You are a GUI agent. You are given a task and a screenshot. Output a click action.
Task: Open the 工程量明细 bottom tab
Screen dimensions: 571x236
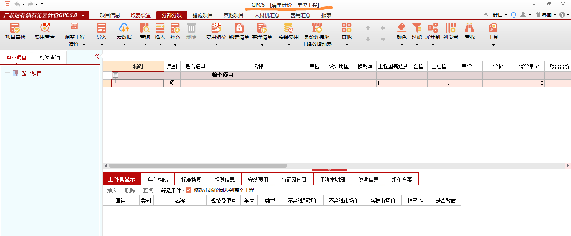click(332, 180)
